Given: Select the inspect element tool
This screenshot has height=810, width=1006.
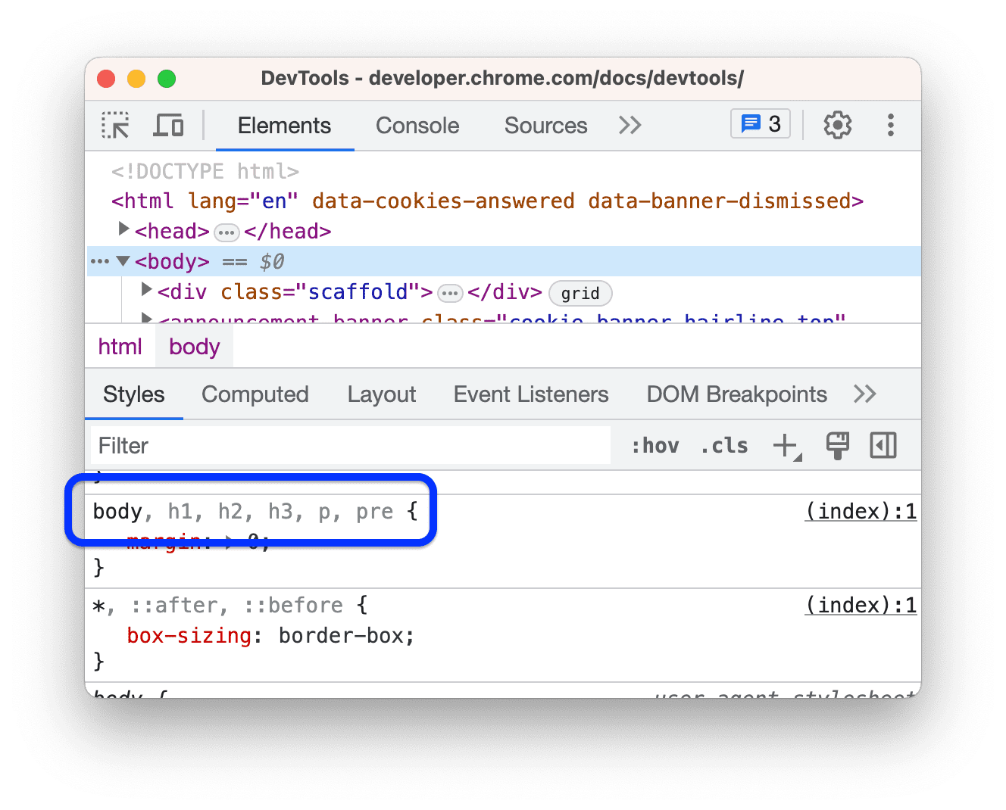Looking at the screenshot, I should (x=114, y=125).
